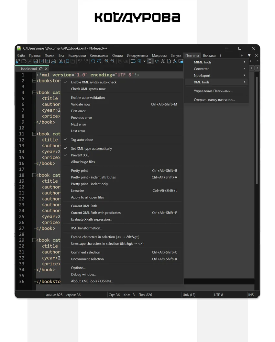Open the Кодировки menu
This screenshot has width=275, height=342.
coord(77,55)
